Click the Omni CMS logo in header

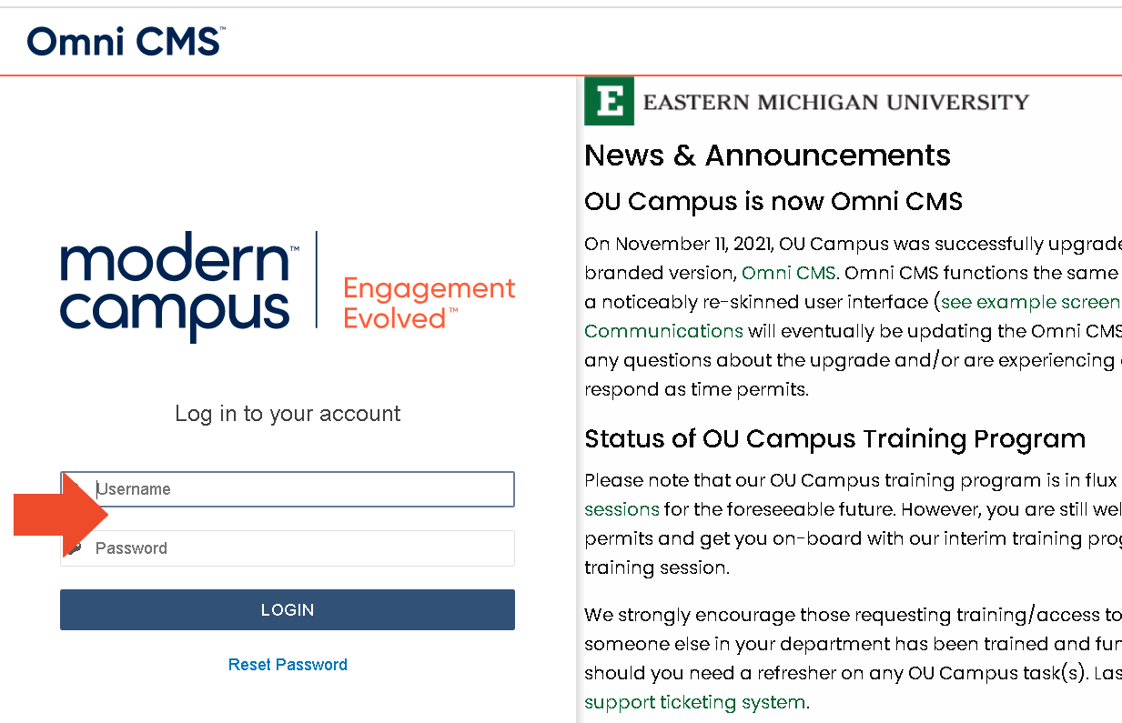coord(126,41)
